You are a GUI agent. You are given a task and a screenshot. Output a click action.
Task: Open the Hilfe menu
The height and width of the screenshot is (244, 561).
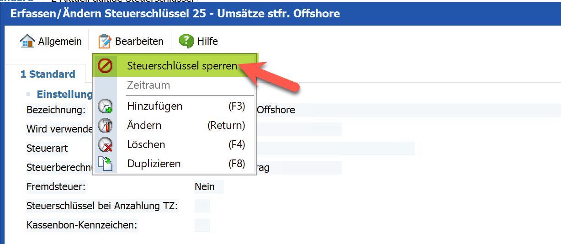[207, 42]
